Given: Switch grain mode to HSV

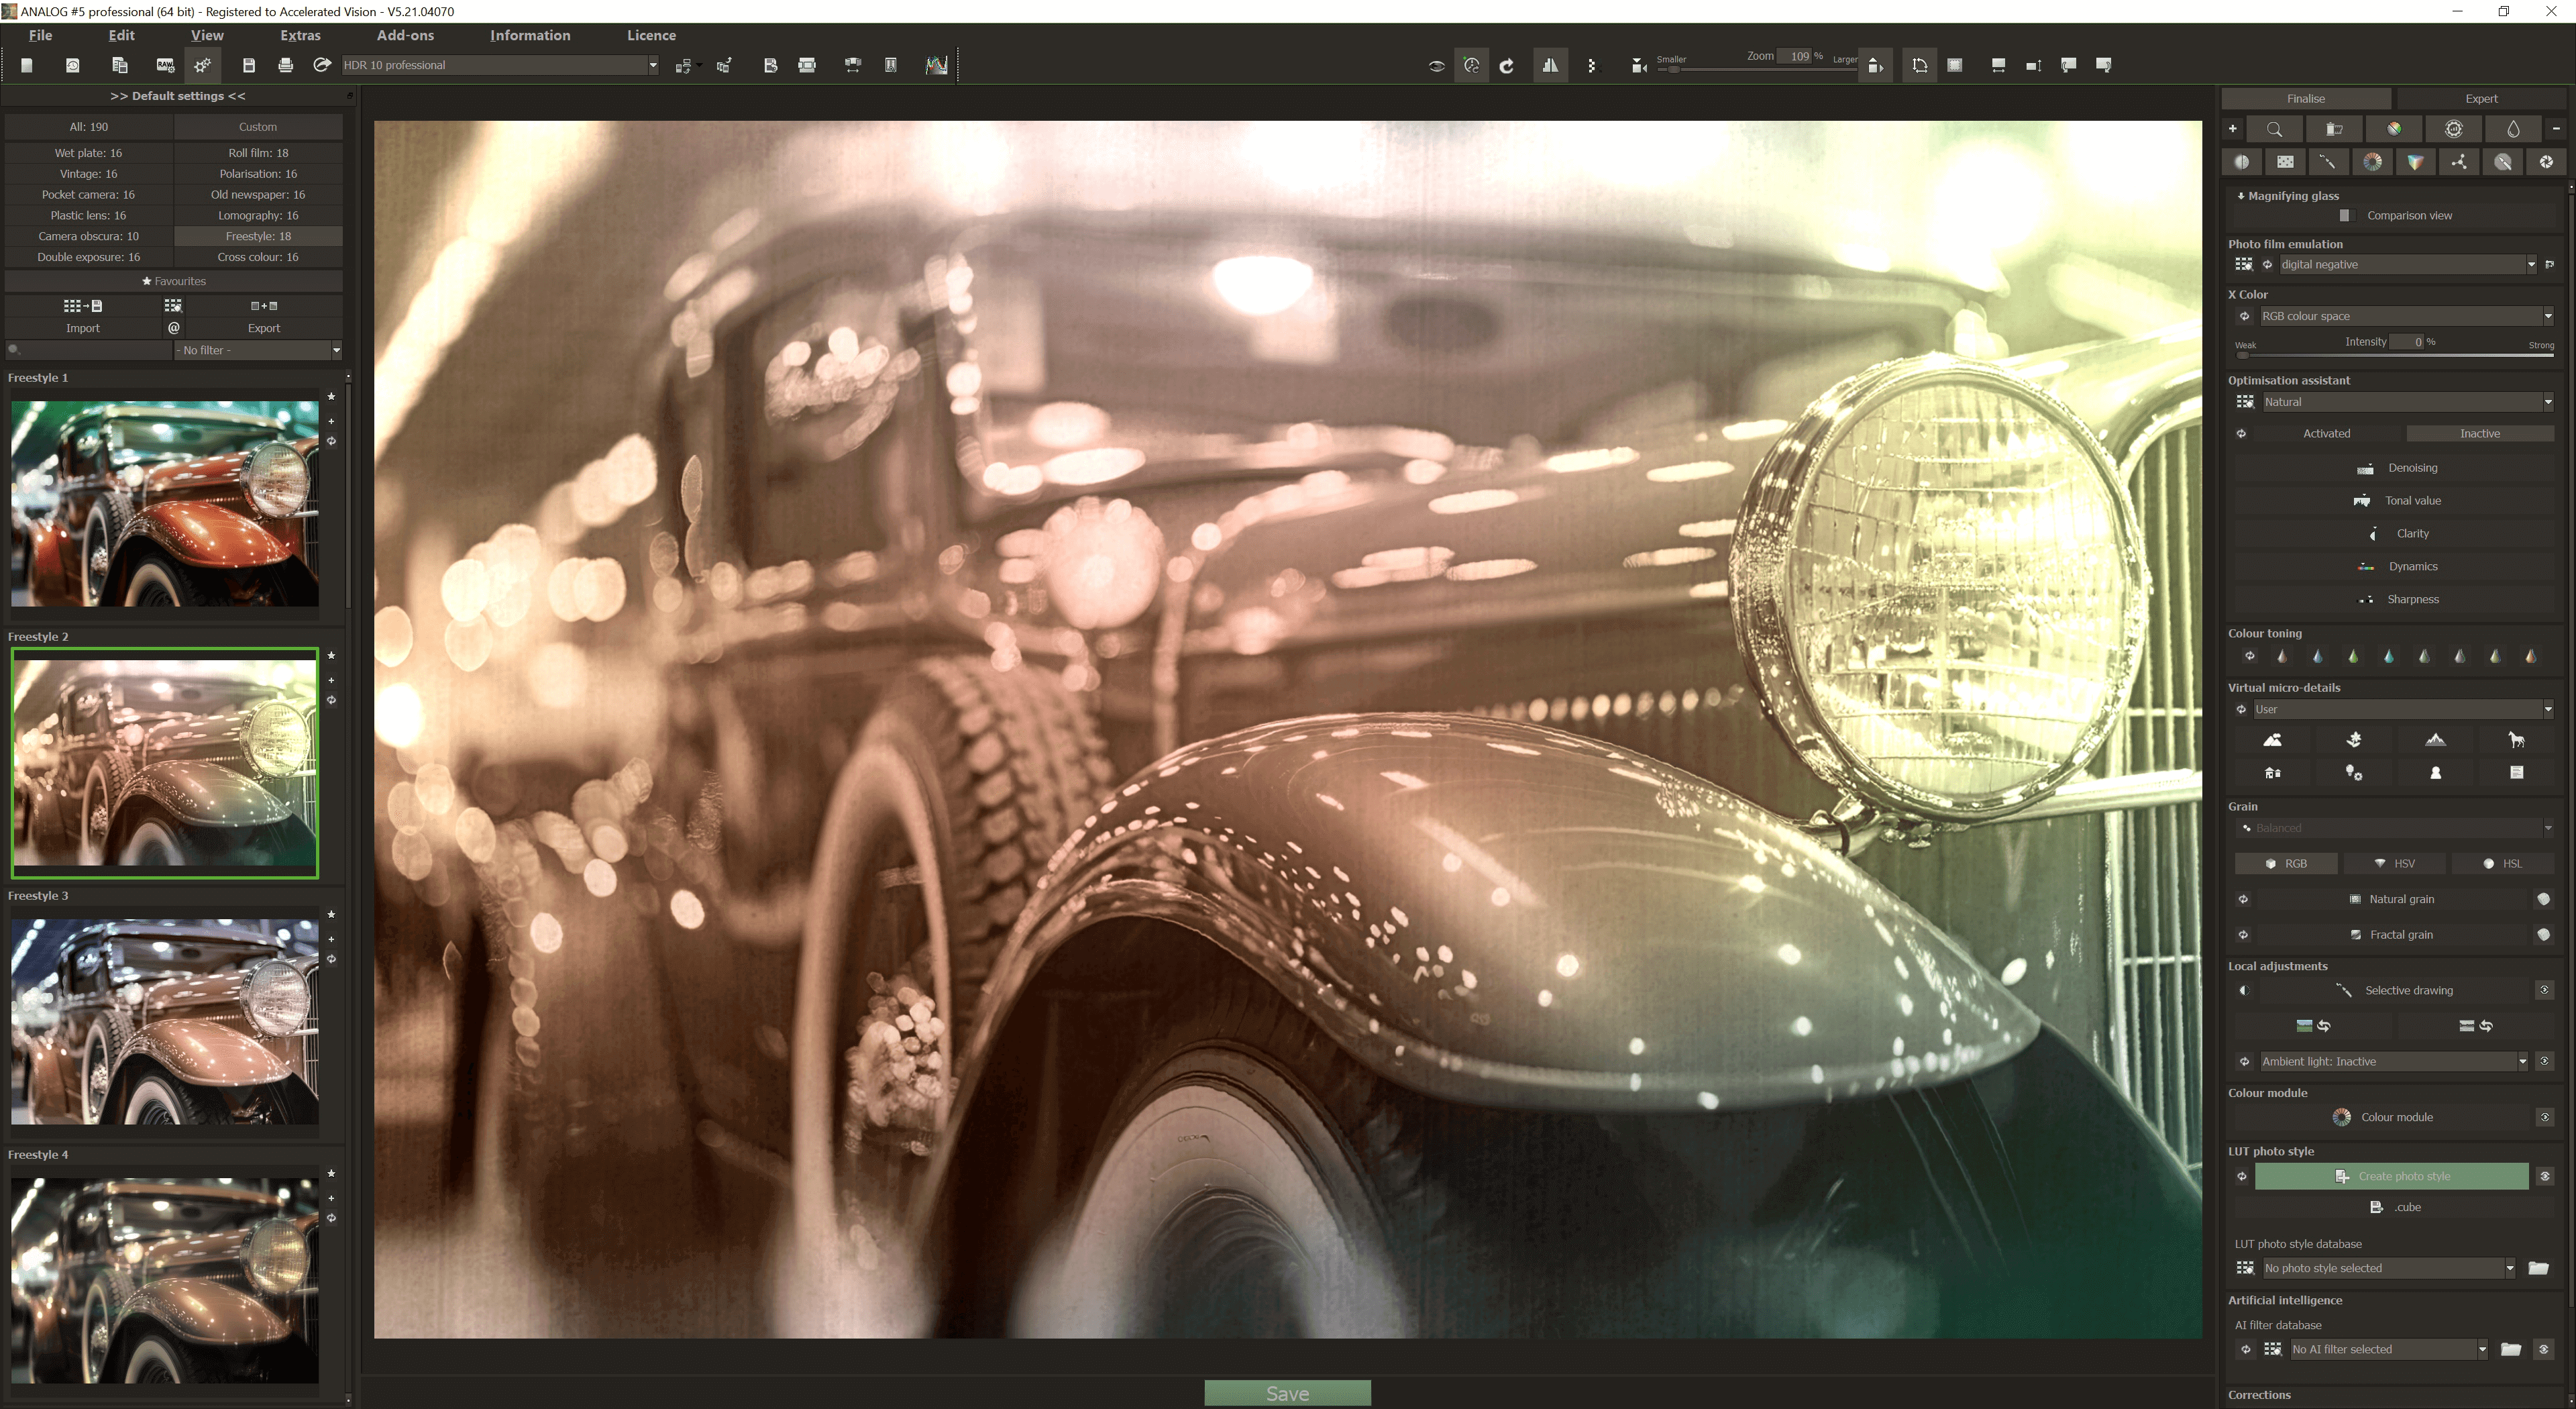Looking at the screenshot, I should click(x=2394, y=863).
